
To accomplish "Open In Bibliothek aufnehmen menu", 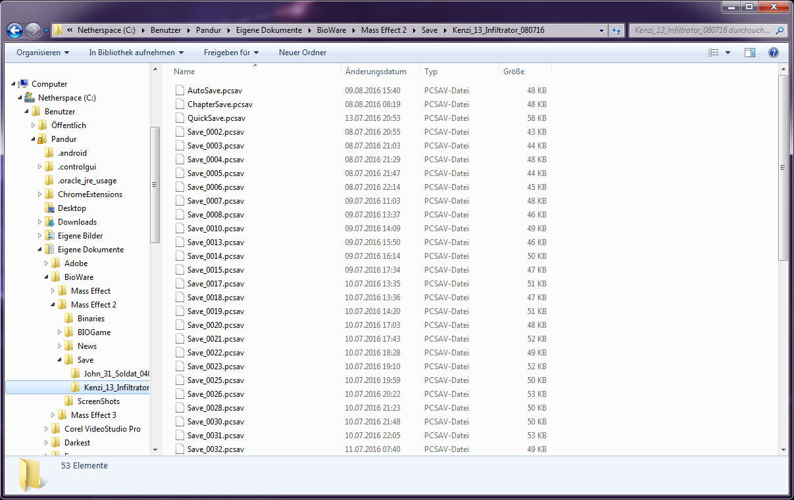I will (x=136, y=53).
